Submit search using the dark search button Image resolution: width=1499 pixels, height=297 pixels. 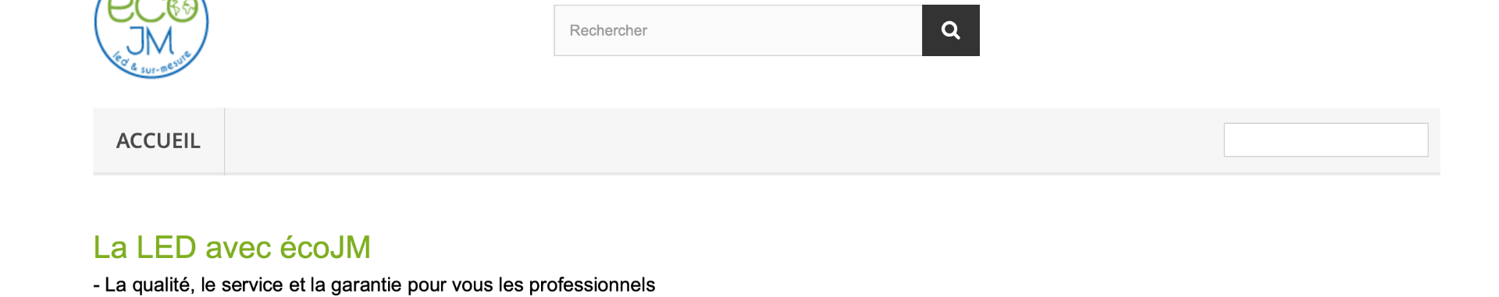click(950, 30)
